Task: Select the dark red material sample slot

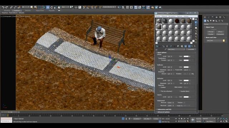Action: click(177, 21)
